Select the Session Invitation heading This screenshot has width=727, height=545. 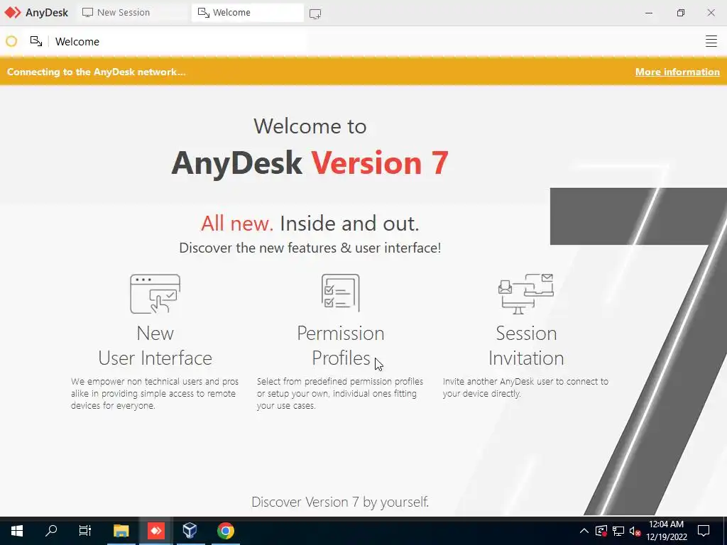point(526,346)
